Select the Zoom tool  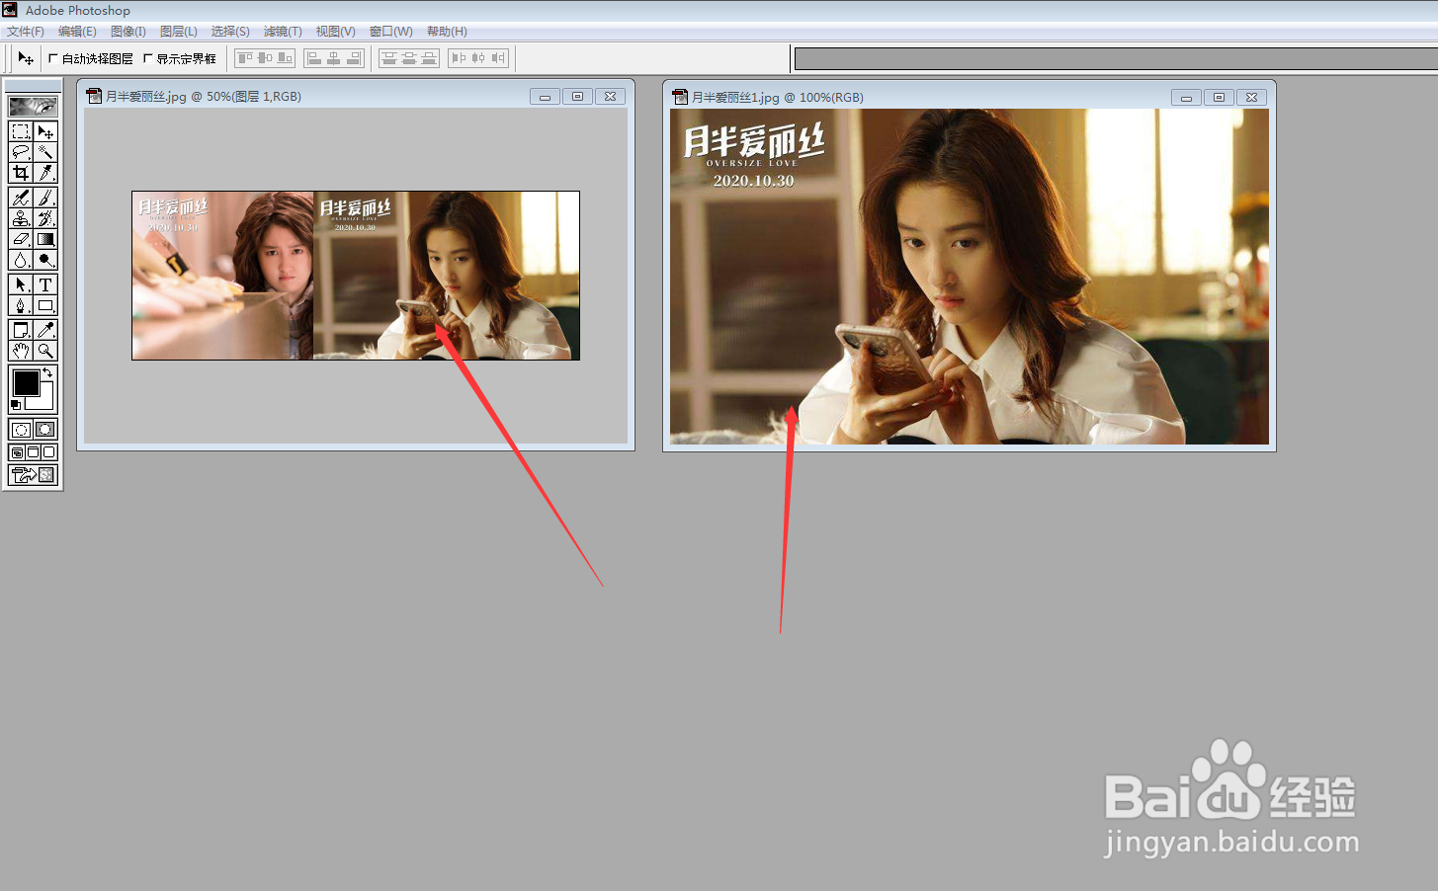pos(45,351)
